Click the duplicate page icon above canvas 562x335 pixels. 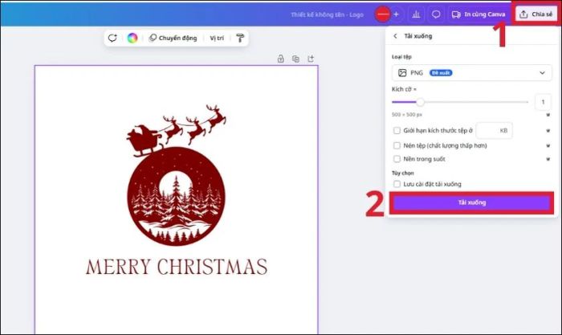pos(295,59)
